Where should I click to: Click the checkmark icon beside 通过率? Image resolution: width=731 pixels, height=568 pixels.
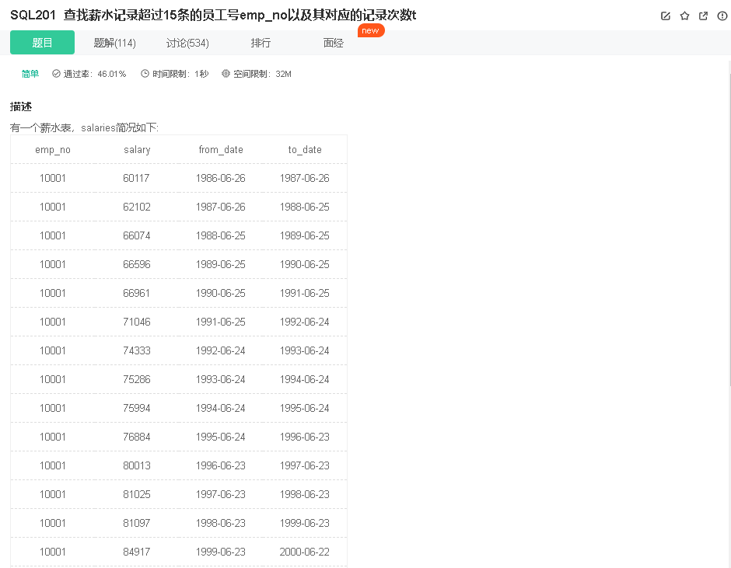pos(55,73)
